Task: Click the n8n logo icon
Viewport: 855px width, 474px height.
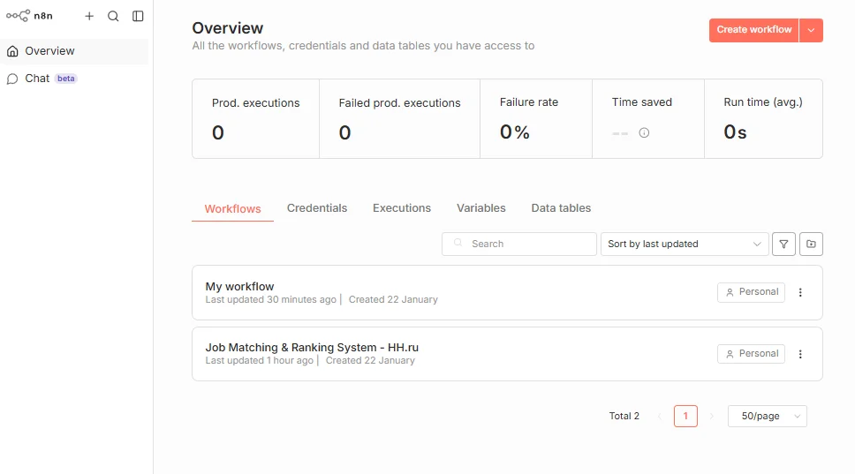Action: coord(18,16)
